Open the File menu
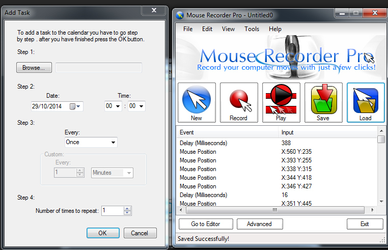 point(188,29)
